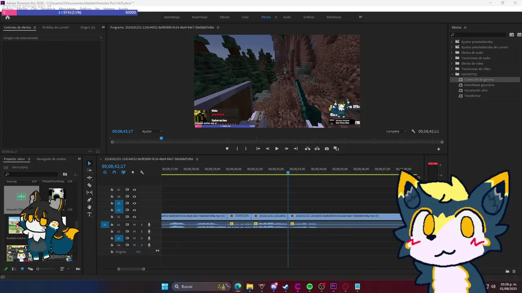522x293 pixels.
Task: Toggle project writable green pencil icon
Action: coord(6,269)
